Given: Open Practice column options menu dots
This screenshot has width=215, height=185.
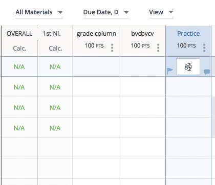Looking at the screenshot, I should click(204, 48).
